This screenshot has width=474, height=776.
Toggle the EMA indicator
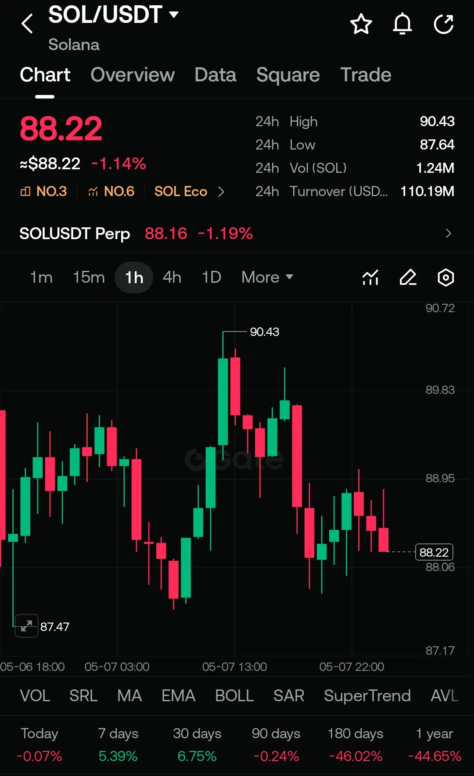tap(178, 696)
